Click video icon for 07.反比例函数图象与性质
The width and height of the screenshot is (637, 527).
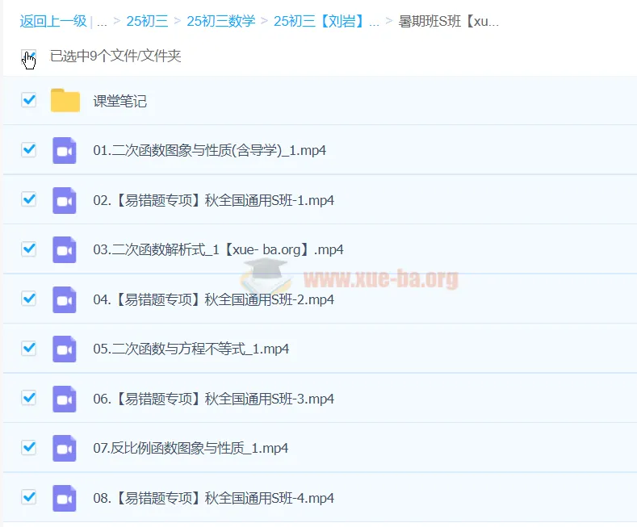64,448
